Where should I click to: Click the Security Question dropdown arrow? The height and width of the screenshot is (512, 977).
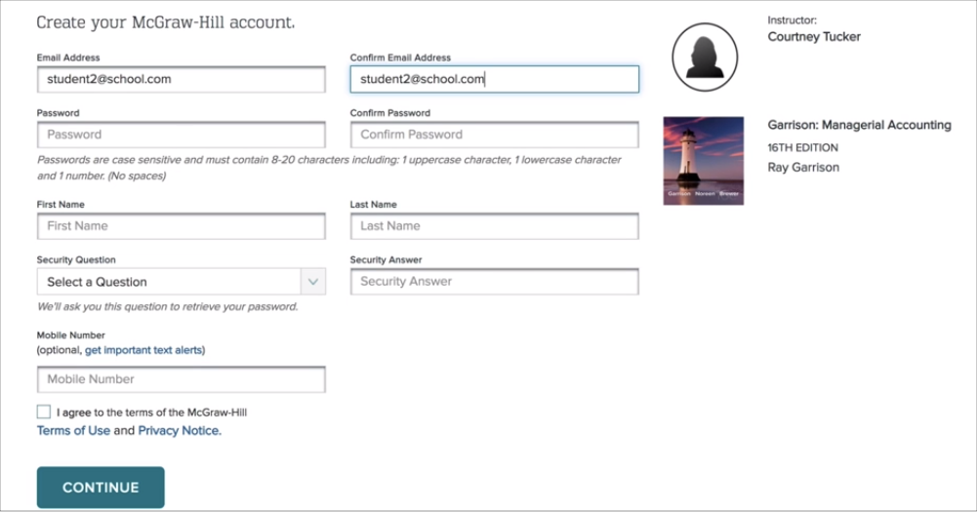312,282
